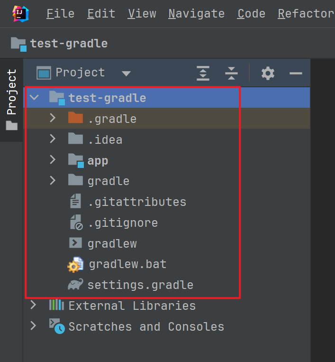Click the Expand All icon in Project toolbar
The width and height of the screenshot is (335, 362).
coord(203,73)
